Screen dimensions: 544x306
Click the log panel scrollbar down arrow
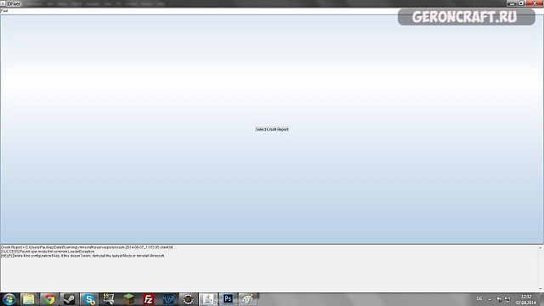pos(541,289)
